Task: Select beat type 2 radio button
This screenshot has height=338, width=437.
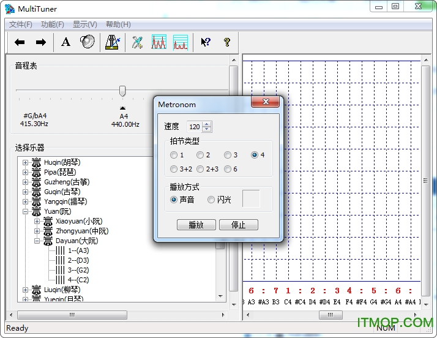Action: [x=200, y=155]
